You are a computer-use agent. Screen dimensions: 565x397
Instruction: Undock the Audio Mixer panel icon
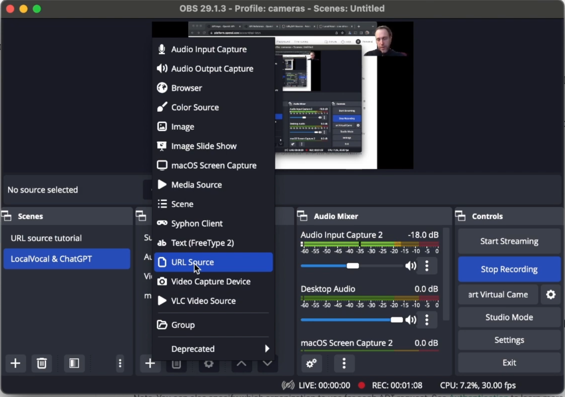point(302,216)
